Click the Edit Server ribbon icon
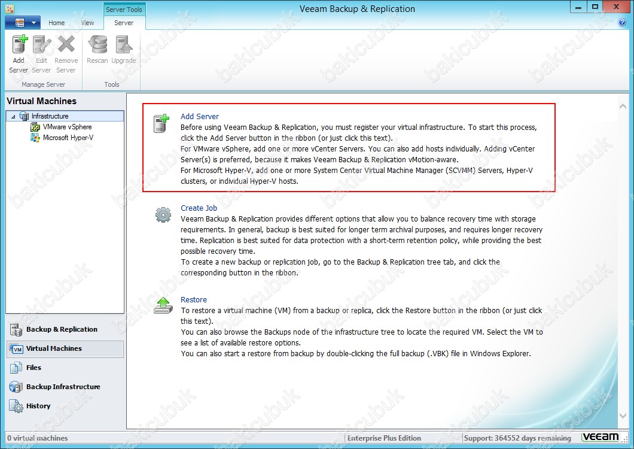The width and height of the screenshot is (634, 449). (42, 44)
